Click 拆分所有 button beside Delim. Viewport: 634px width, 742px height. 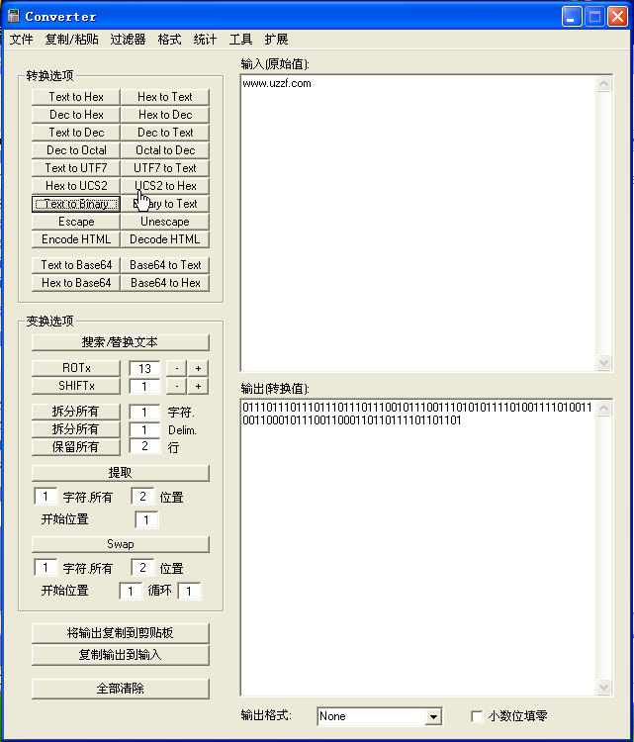pos(76,429)
